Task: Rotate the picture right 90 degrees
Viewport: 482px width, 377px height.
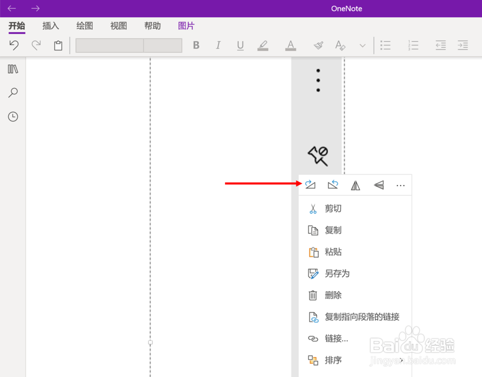Action: tap(310, 184)
